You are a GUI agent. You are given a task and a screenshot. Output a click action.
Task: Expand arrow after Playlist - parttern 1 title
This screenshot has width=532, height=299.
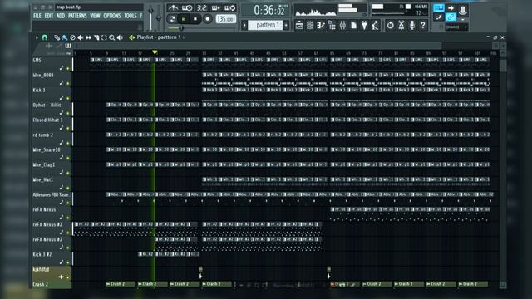185,37
